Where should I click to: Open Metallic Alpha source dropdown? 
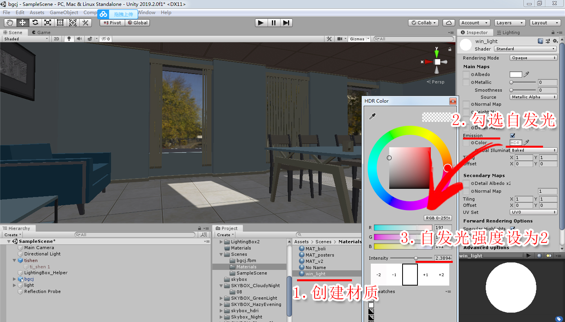(x=534, y=97)
